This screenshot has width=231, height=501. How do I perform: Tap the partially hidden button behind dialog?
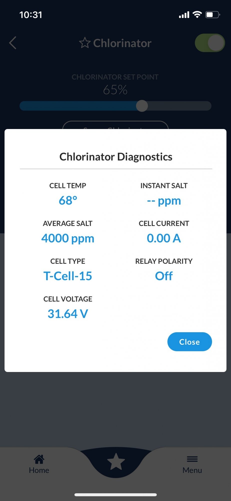(x=115, y=125)
